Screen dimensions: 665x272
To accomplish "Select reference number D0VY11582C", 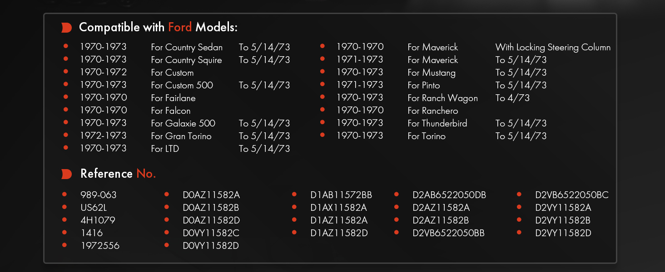I will 211,233.
